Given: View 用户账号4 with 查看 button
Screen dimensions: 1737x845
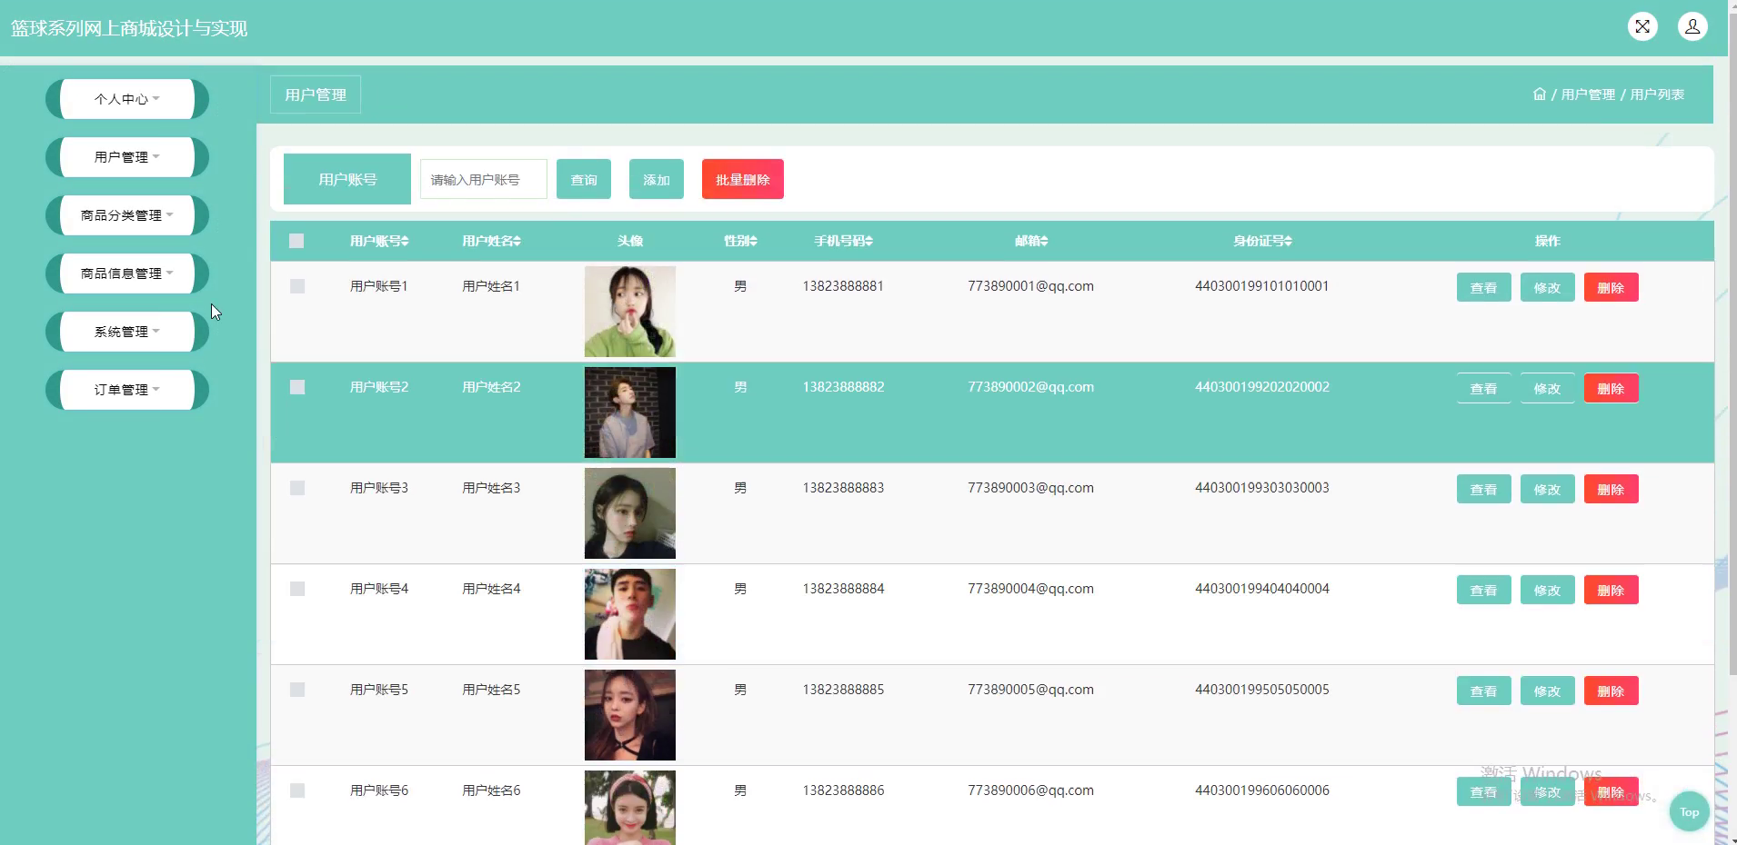Looking at the screenshot, I should coord(1484,590).
